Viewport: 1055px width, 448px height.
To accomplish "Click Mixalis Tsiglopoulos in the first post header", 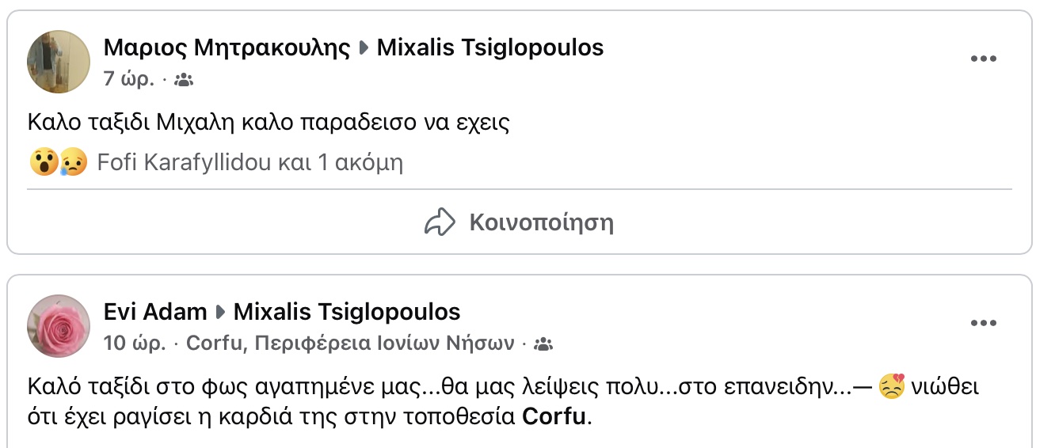I will click(x=489, y=47).
